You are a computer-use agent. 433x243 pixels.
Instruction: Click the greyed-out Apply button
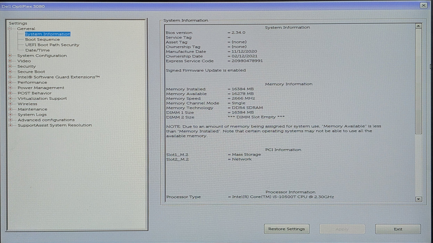pos(342,229)
